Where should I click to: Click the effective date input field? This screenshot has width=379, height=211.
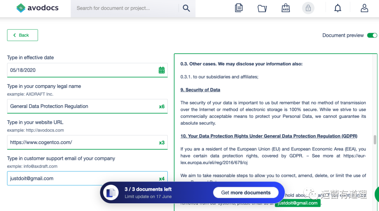coord(81,70)
